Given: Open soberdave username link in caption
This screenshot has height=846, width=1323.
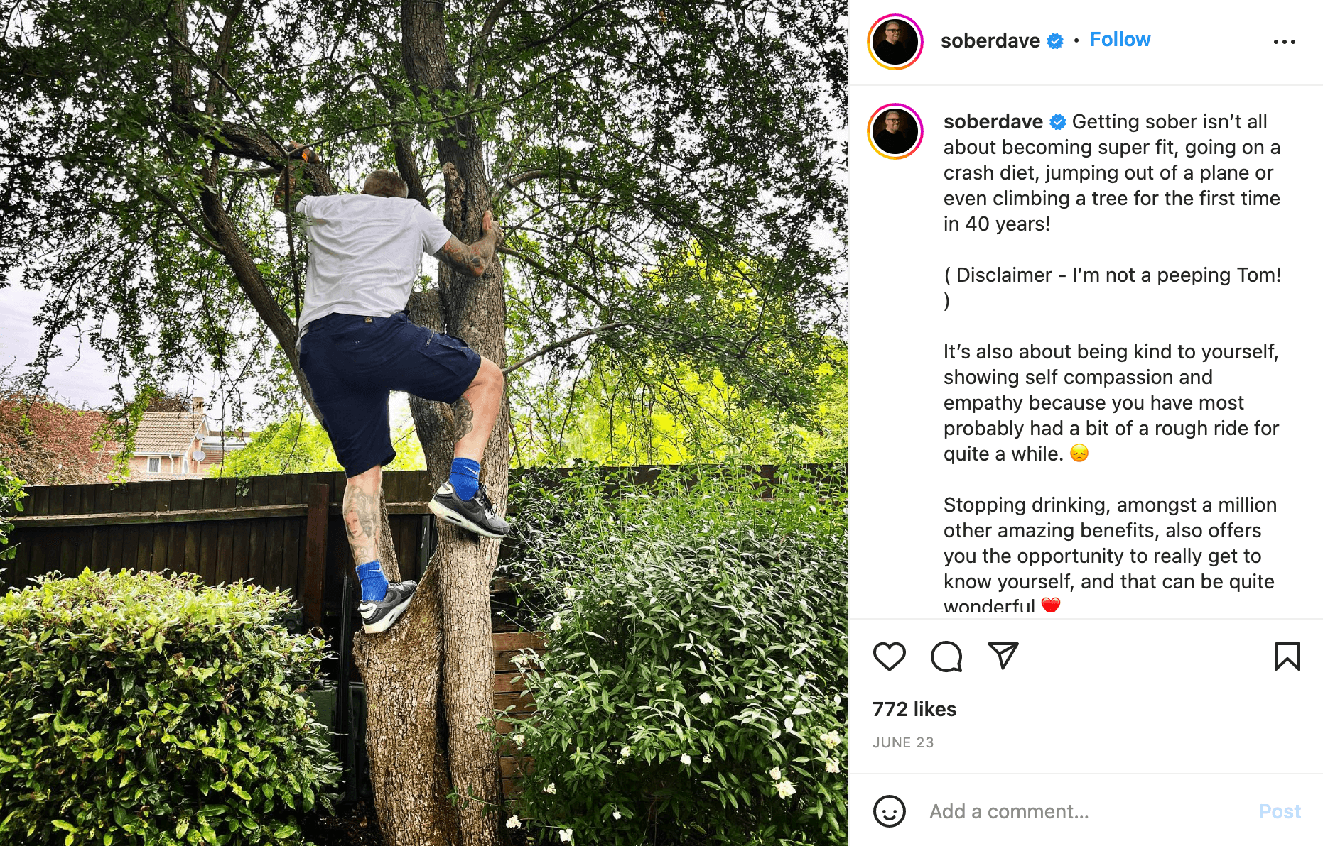Looking at the screenshot, I should [x=993, y=122].
